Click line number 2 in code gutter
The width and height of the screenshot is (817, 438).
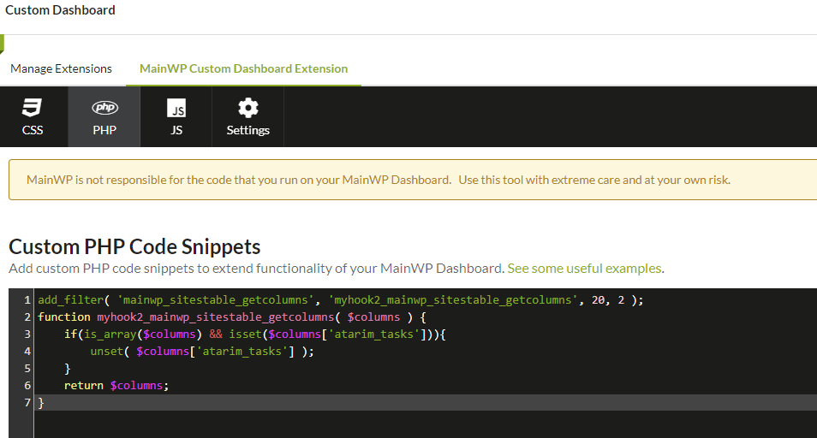pos(27,317)
